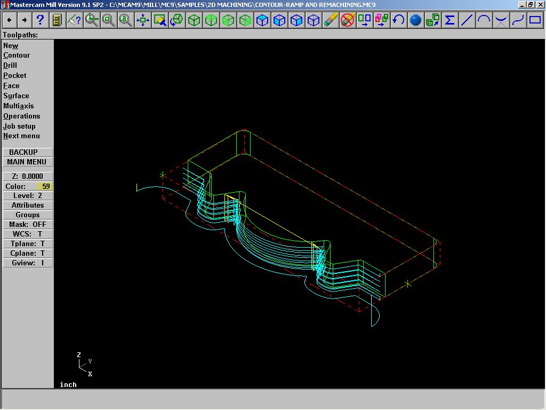Click the 'inch' units label
The width and height of the screenshot is (546, 410).
68,384
